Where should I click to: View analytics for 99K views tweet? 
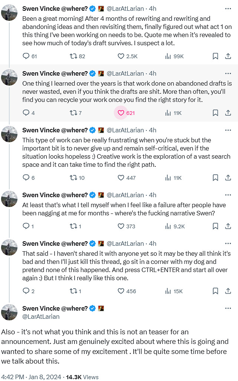coord(168,56)
